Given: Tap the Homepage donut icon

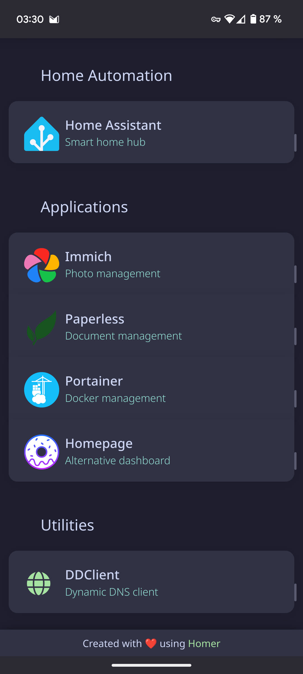Looking at the screenshot, I should click(x=42, y=452).
